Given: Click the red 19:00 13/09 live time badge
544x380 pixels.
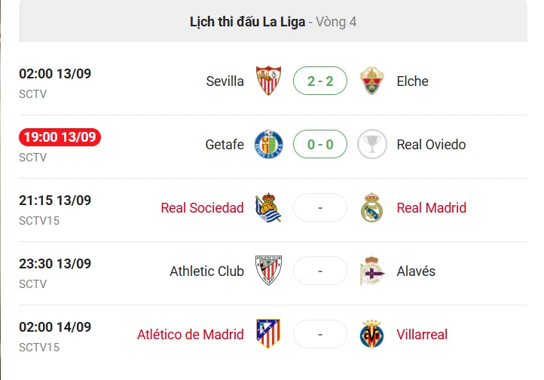Looking at the screenshot, I should (x=60, y=137).
